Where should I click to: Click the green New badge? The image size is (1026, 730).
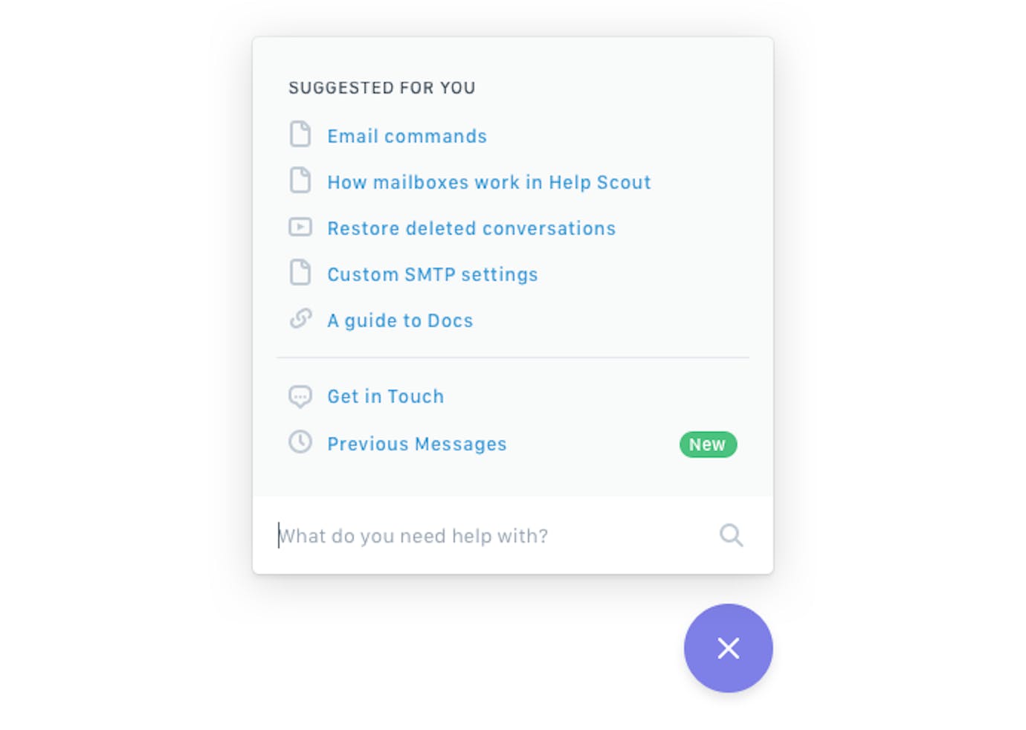click(x=708, y=445)
